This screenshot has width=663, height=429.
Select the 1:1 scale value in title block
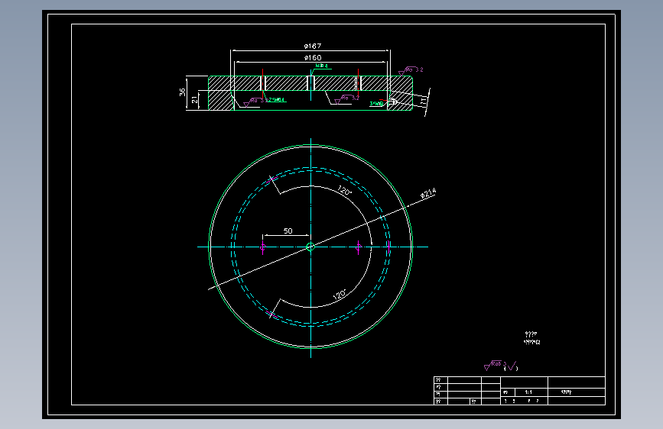528,392
